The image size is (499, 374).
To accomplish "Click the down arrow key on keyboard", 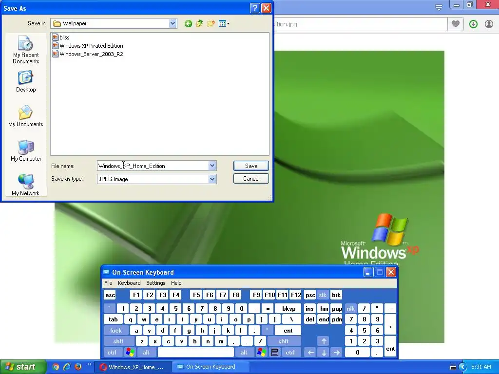I will [324, 353].
